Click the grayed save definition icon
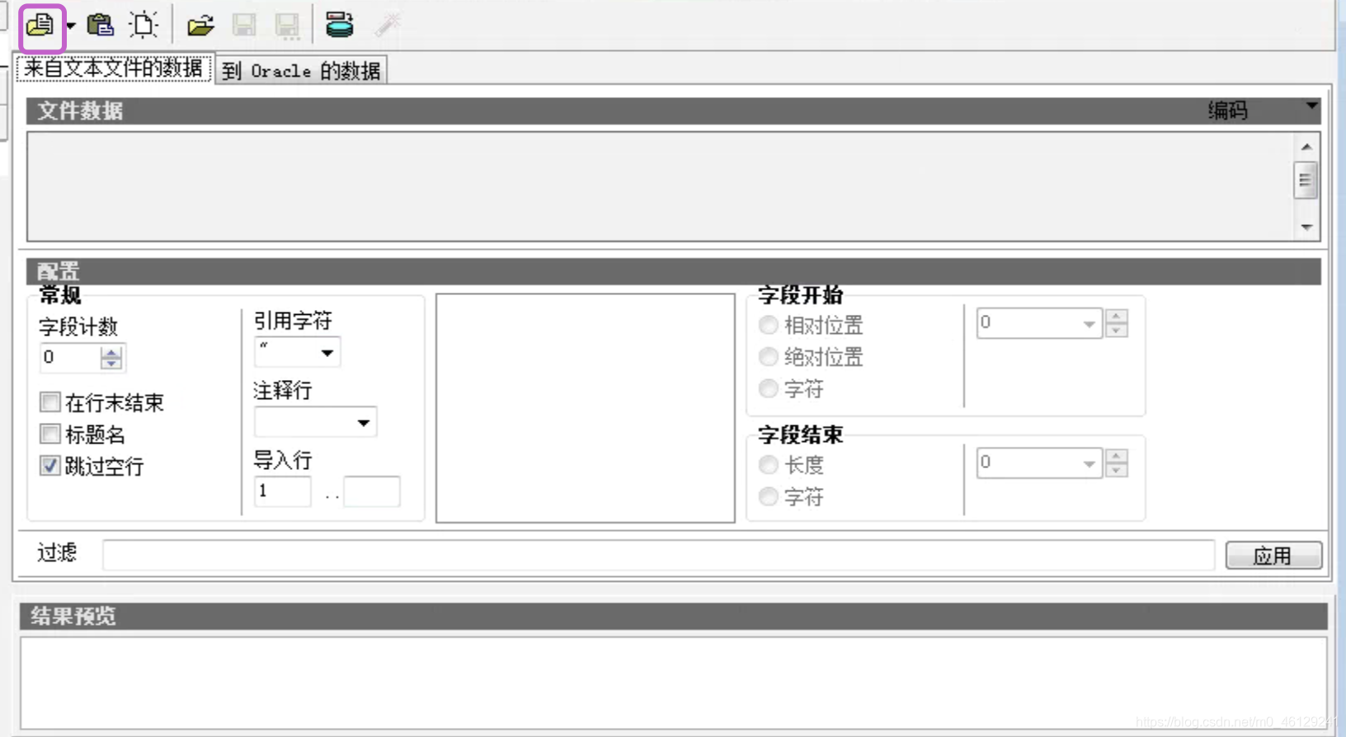The height and width of the screenshot is (737, 1346). click(x=244, y=26)
